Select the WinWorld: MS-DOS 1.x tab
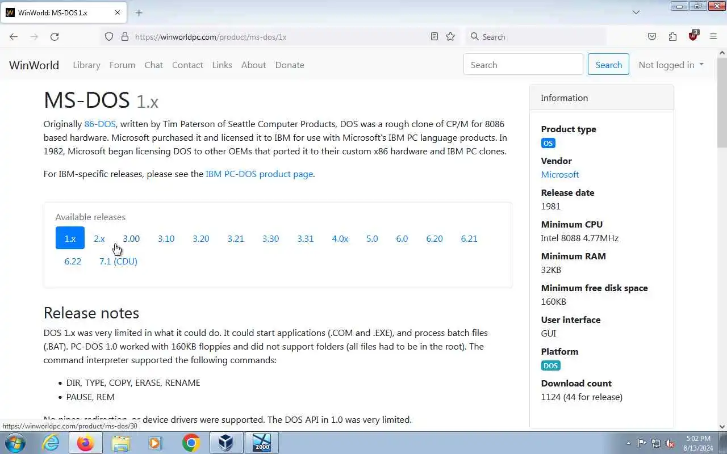Screen dimensions: 727x454 tap(62, 12)
